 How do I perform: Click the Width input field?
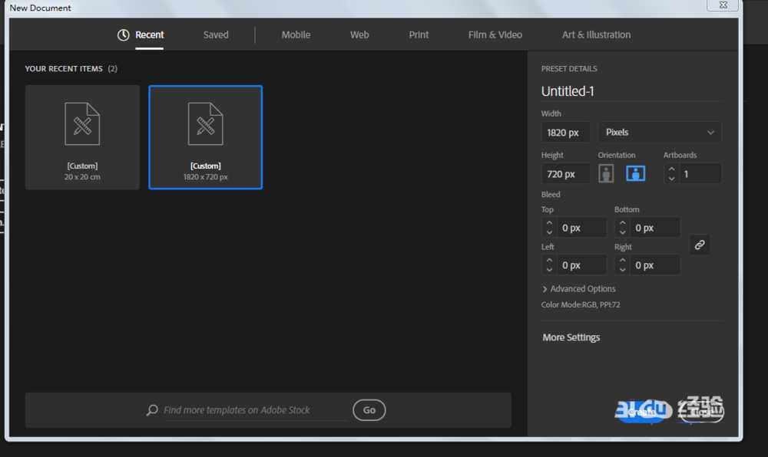565,132
